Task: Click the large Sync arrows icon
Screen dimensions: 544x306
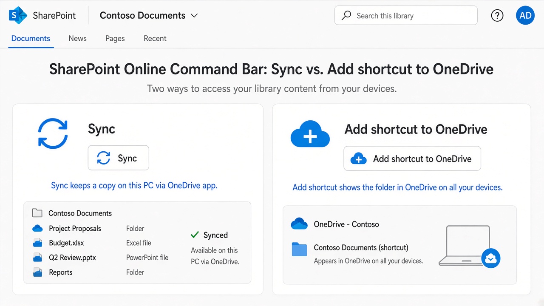Action: tap(53, 133)
